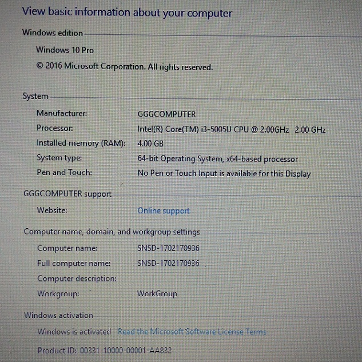Viewport: 362px width, 362px height.
Task: Click the '© 2016 Microsoft Corporation' copyright line
Action: click(x=125, y=66)
